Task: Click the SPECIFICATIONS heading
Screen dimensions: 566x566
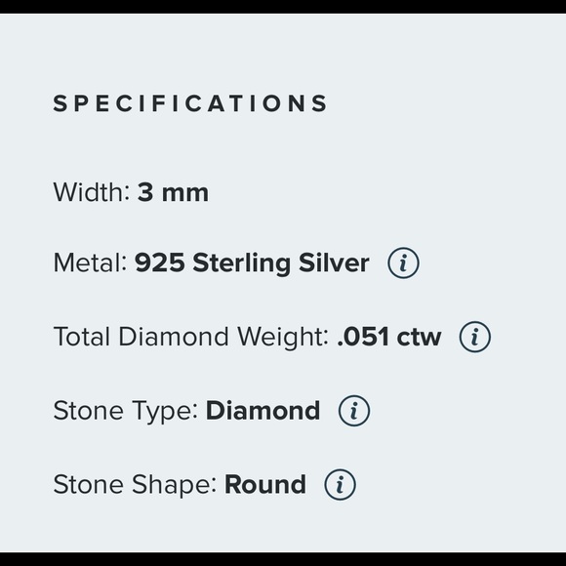Action: (x=190, y=103)
